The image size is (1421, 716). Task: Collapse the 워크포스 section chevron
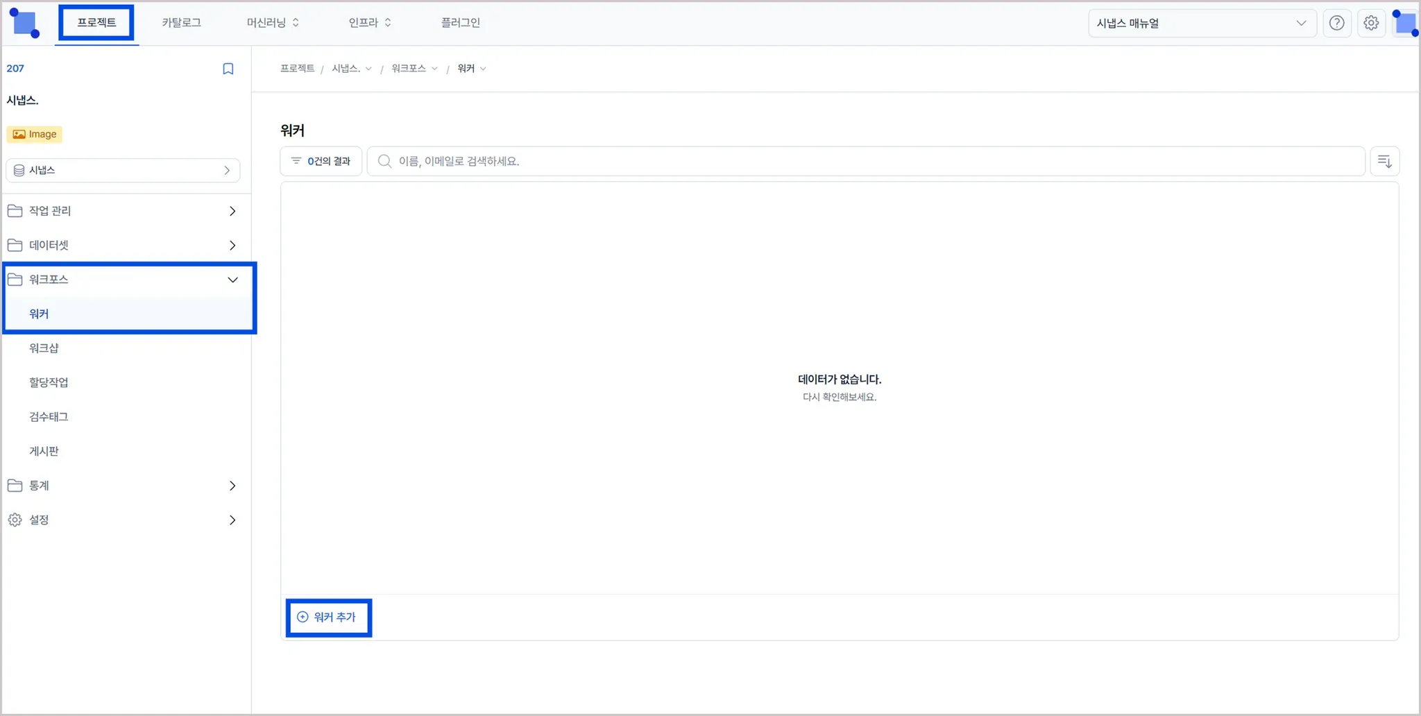(x=232, y=280)
